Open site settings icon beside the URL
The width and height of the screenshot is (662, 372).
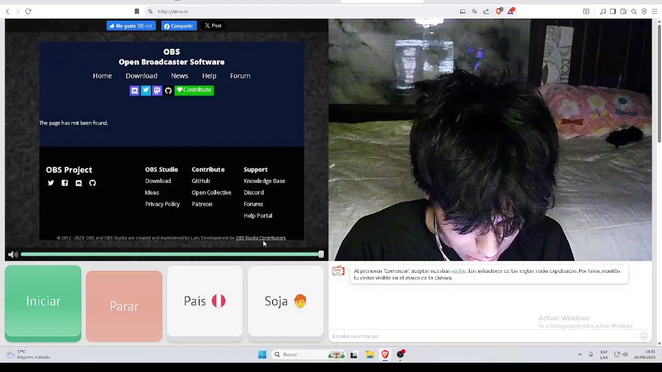click(x=150, y=11)
